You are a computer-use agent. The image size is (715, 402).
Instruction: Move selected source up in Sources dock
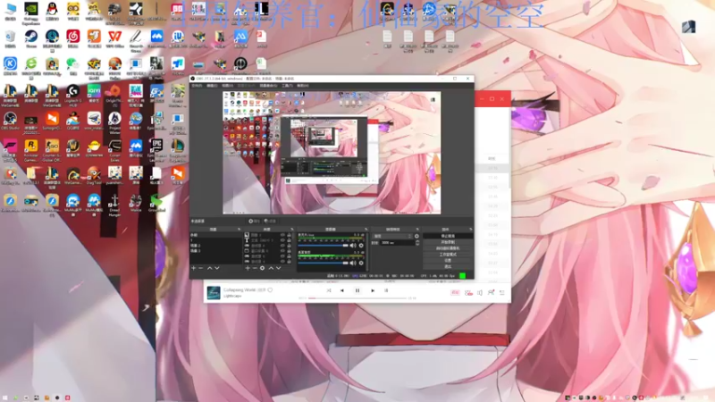pos(272,267)
